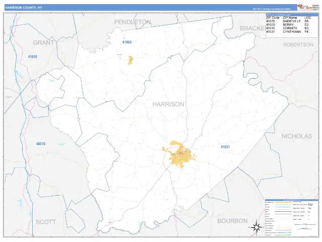
Task: Click the pink line sample in the legend
Action: tap(283, 230)
